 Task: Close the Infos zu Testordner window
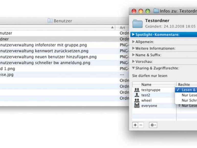134,11
